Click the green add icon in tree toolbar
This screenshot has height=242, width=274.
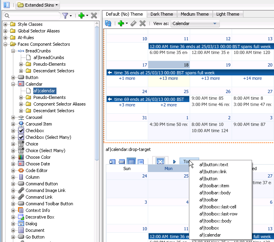pyautogui.click(x=82, y=16)
